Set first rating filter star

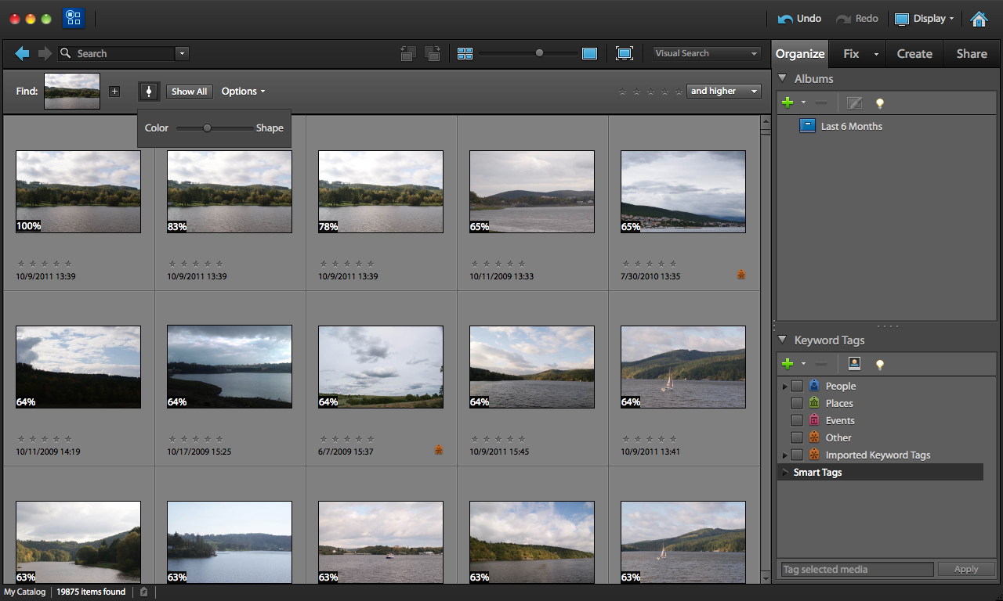[622, 92]
